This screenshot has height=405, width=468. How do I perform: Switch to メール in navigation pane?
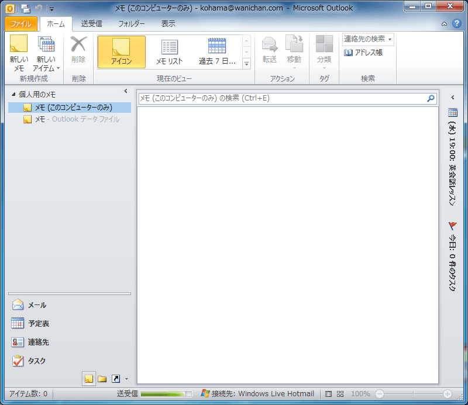[x=70, y=305]
